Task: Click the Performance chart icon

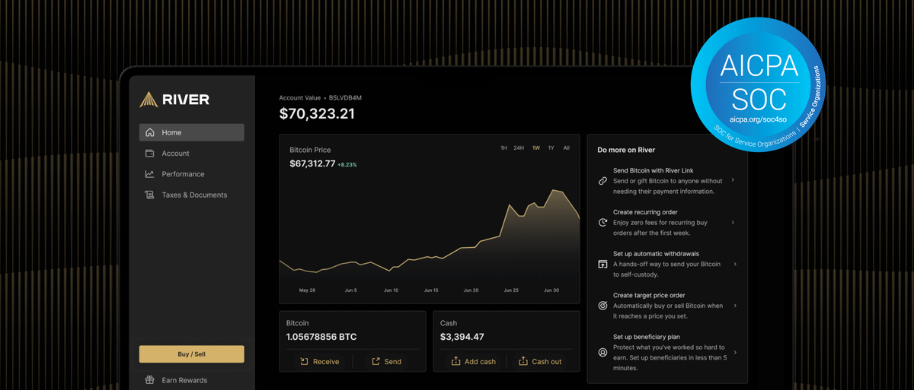Action: 150,174
